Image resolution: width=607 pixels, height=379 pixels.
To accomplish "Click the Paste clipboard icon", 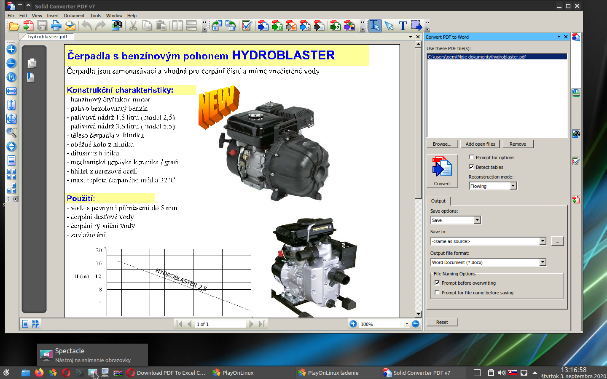I will 161,26.
